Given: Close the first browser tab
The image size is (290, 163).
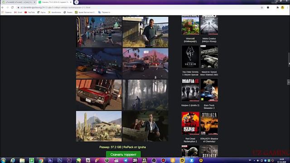Looking at the screenshot, I should click(x=34, y=2).
